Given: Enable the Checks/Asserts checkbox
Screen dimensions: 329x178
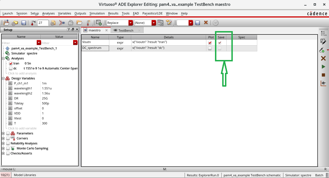Looking at the screenshot, I should tap(8, 154).
